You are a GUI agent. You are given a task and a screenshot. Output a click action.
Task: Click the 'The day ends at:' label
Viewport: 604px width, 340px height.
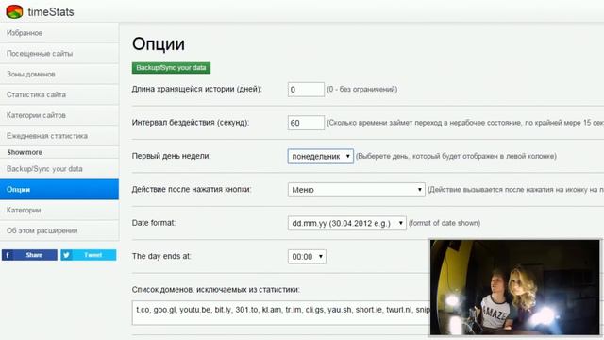tap(161, 256)
